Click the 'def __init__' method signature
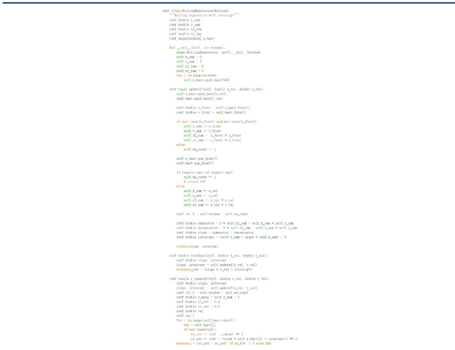This screenshot has width=455, height=350. [x=197, y=48]
